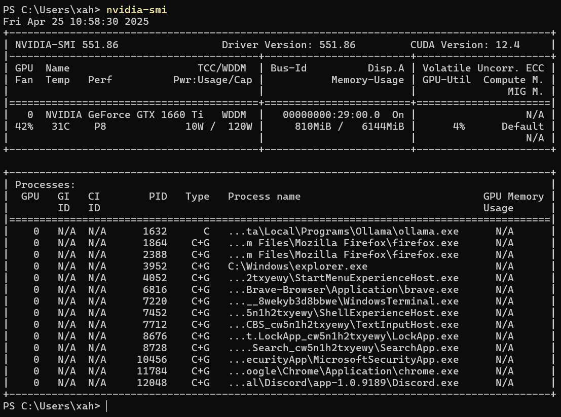This screenshot has width=561, height=417.
Task: Click the timestamp Fri Apr 25 10:58:30 2025
Action: (x=76, y=22)
